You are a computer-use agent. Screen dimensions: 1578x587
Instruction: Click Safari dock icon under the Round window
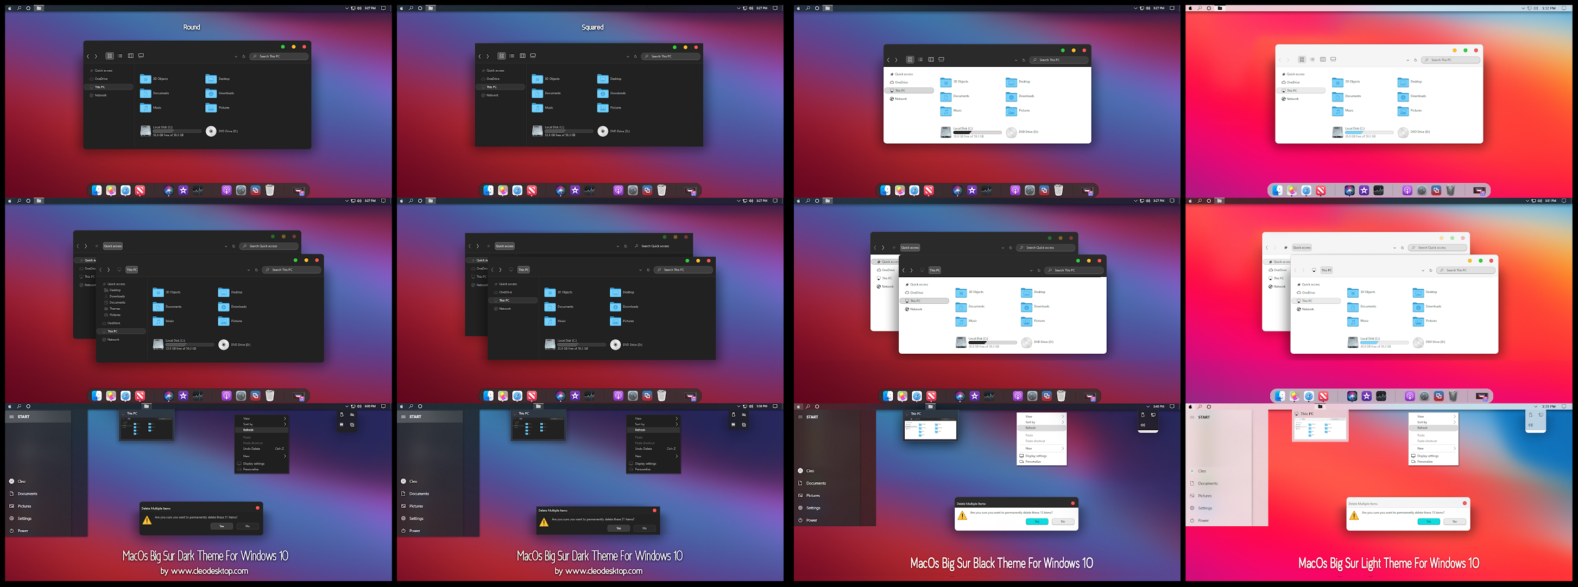point(125,190)
